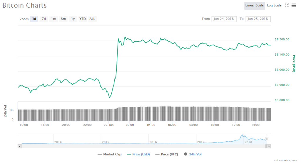The height and width of the screenshot is (163, 301).
Task: Choose the YTD zoom option
Action: pos(83,19)
